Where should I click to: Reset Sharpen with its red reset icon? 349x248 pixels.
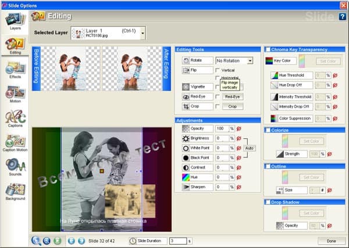pos(239,187)
